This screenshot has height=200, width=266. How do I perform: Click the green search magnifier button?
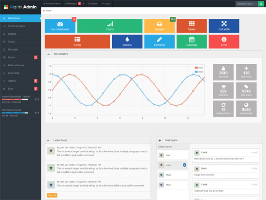(x=261, y=4)
